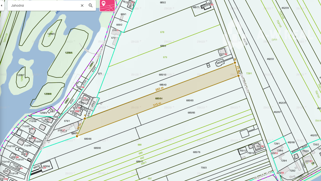Clear the Jahodná search text
321x181 pixels.
82,5
